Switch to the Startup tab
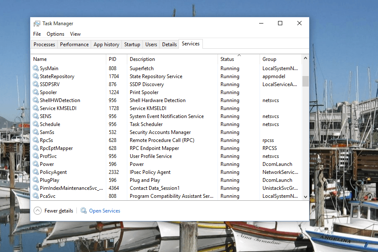The height and width of the screenshot is (252, 378). pyautogui.click(x=132, y=45)
